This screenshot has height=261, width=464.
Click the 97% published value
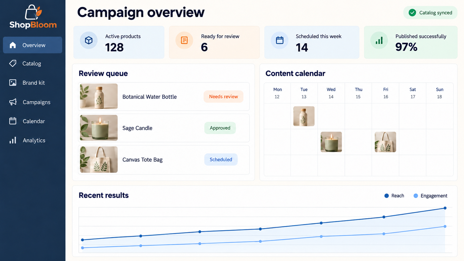pos(406,47)
